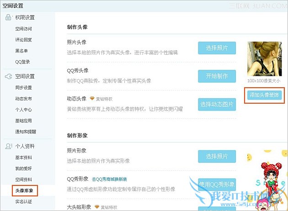Image resolution: width=288 pixels, height=211 pixels.
Task: Click the 开始制作 button
Action: click(x=217, y=76)
